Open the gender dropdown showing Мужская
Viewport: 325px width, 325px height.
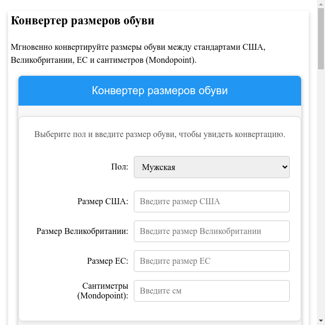click(x=211, y=167)
